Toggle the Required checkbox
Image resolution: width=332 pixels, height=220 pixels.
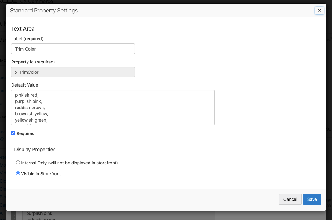coord(13,133)
